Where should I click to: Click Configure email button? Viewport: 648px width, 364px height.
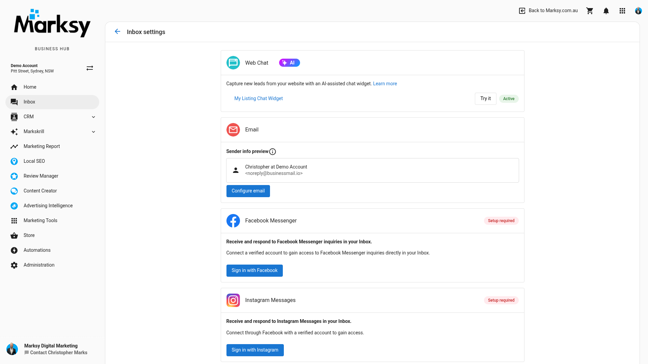pos(248,191)
